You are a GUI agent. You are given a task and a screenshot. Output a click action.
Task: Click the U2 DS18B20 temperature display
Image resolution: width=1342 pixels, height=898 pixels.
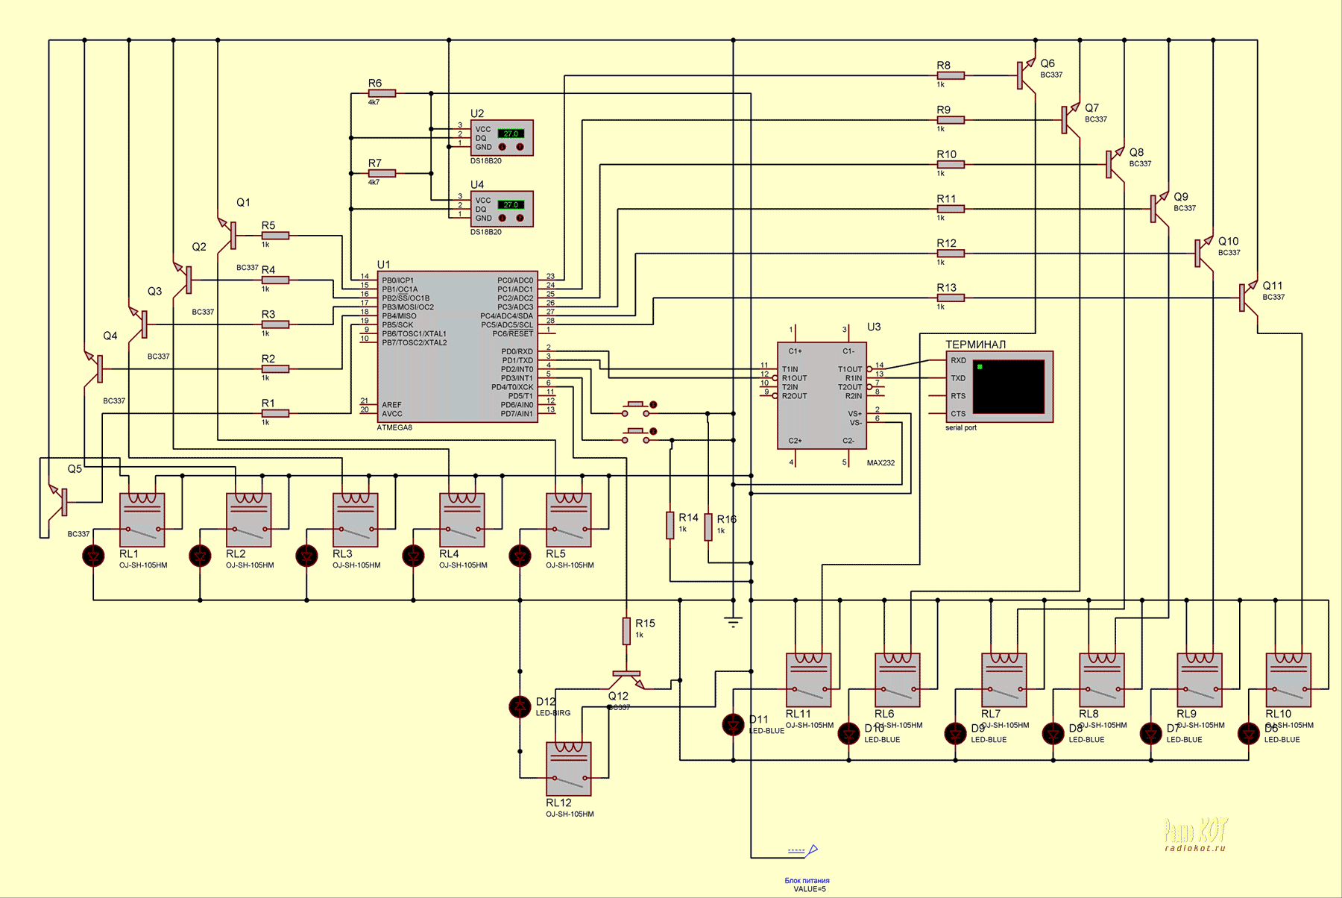(511, 134)
